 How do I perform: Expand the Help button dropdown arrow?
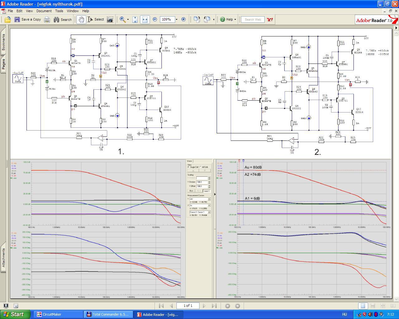(235, 19)
